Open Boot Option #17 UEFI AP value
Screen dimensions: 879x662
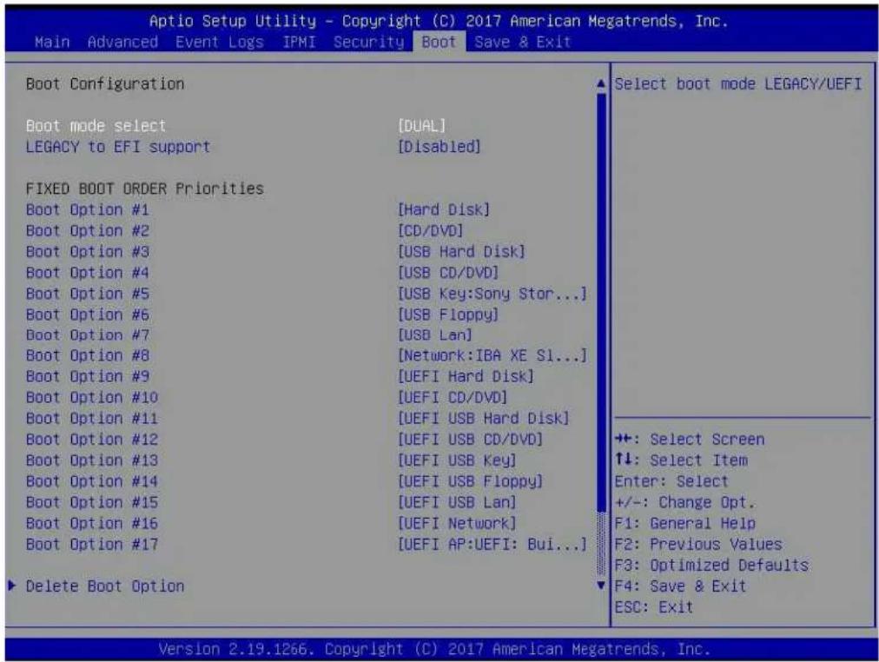coord(492,545)
